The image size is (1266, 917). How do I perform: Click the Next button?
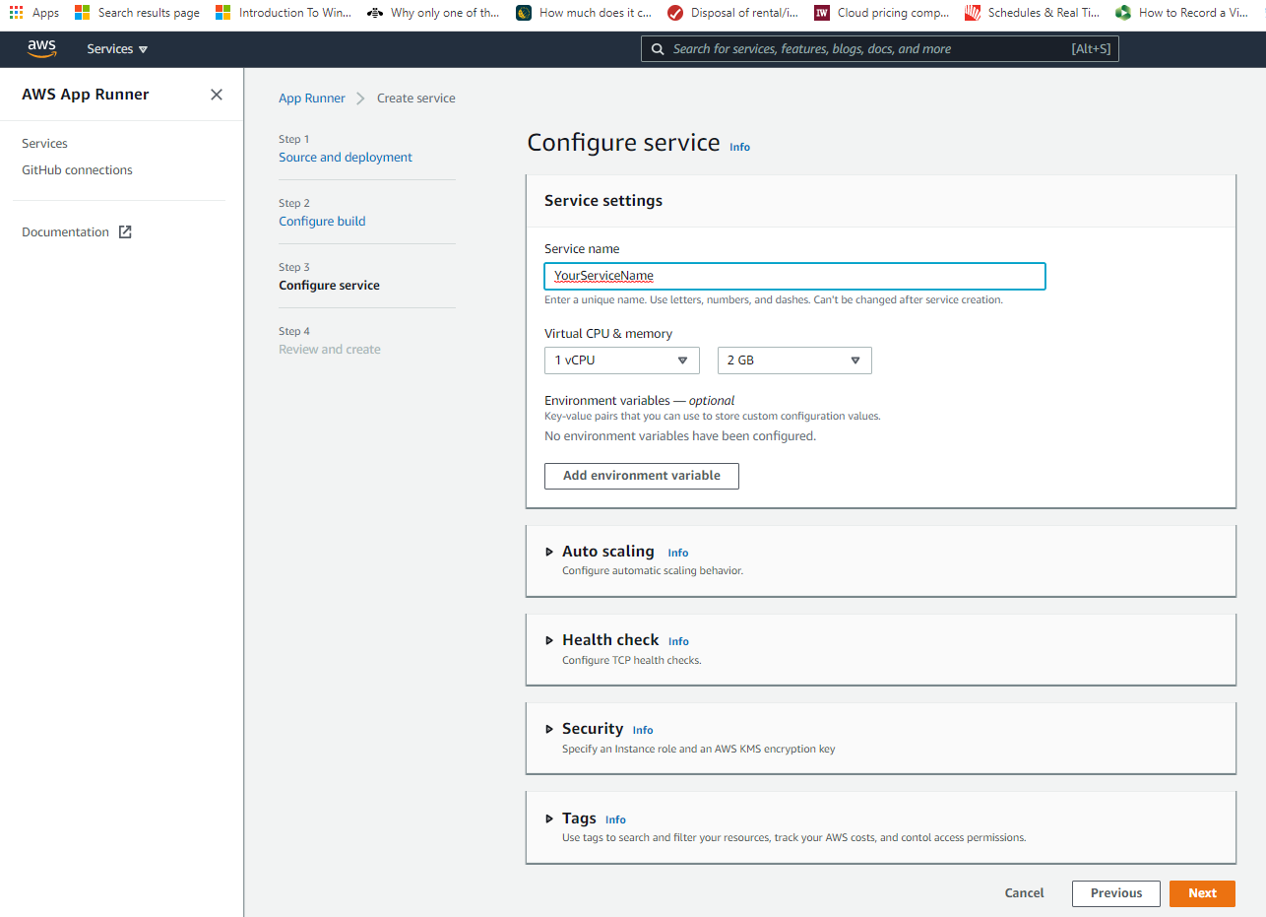pos(1202,893)
